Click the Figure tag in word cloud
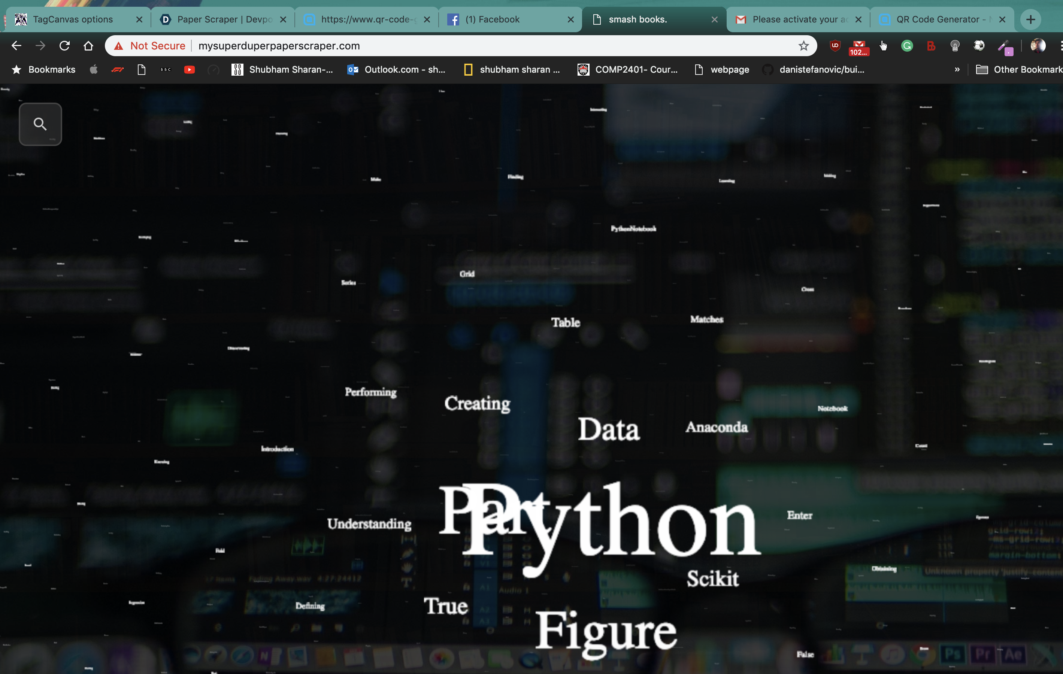This screenshot has width=1063, height=674. coord(606,631)
